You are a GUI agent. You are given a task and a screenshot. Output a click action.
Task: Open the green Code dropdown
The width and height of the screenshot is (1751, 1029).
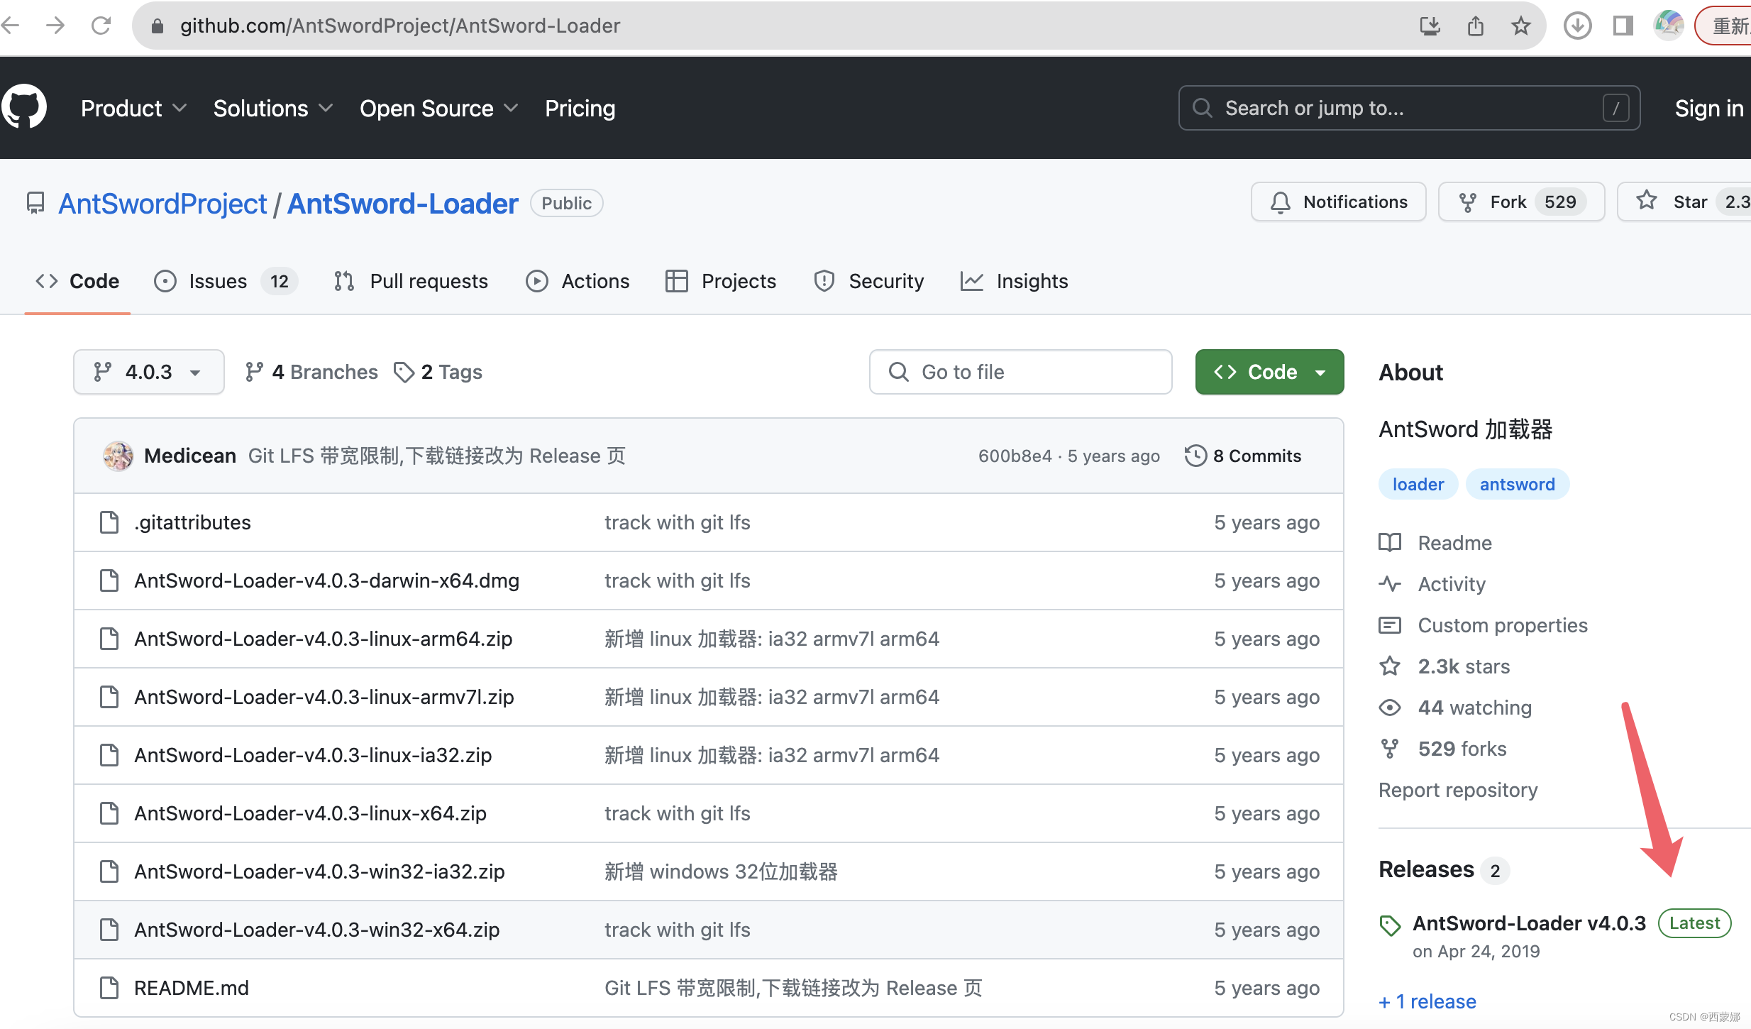(1269, 372)
